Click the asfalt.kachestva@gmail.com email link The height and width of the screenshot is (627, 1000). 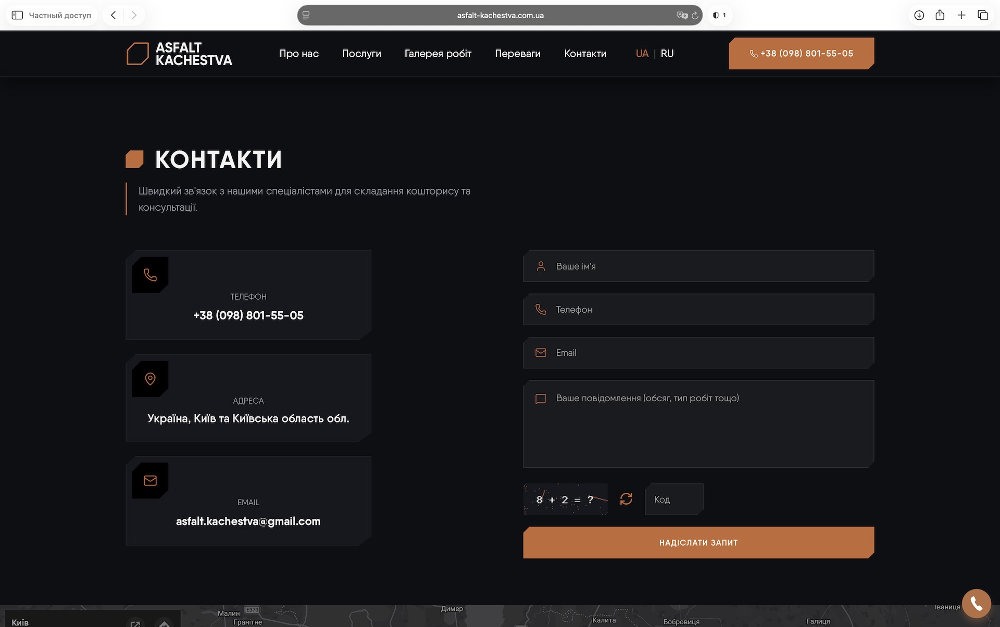click(x=248, y=521)
